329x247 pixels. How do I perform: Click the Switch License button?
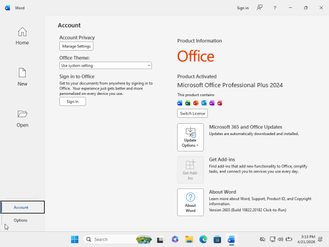[x=193, y=113]
